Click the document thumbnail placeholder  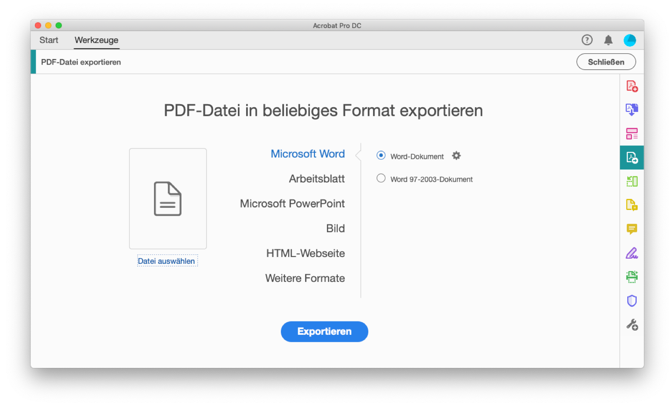click(168, 199)
